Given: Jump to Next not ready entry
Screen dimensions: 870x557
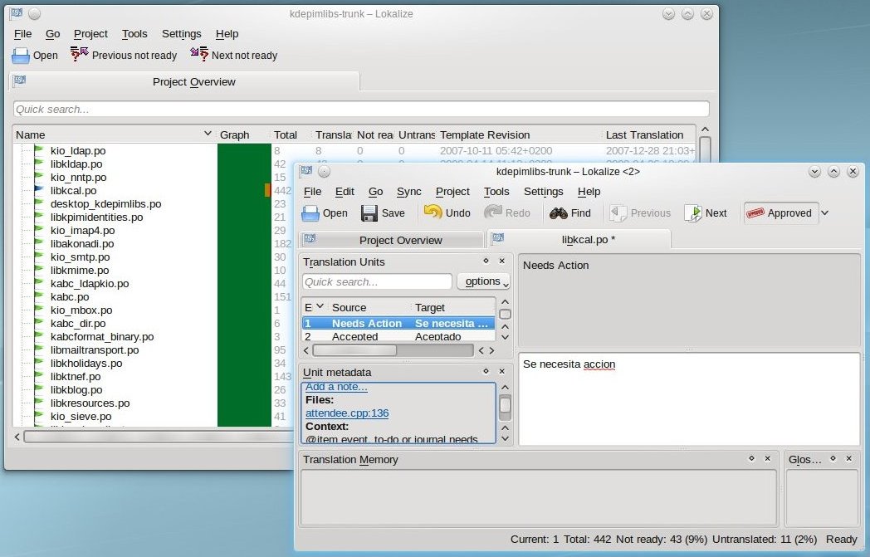Looking at the screenshot, I should (x=233, y=55).
